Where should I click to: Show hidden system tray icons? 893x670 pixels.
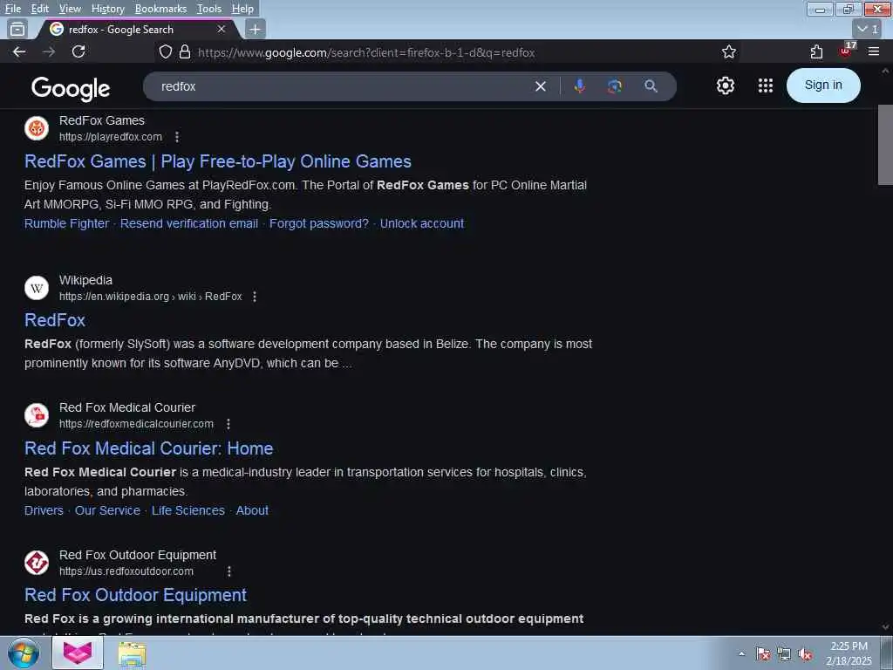(741, 653)
